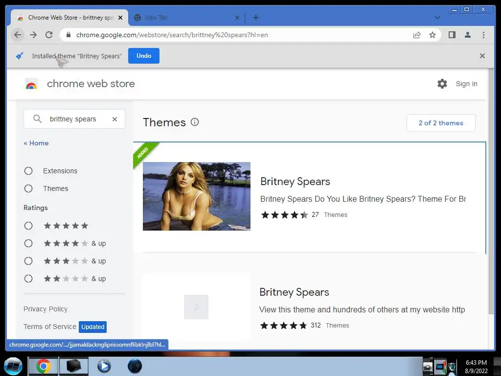This screenshot has height=376, width=501.
Task: Open the browser side panel
Action: pyautogui.click(x=452, y=35)
